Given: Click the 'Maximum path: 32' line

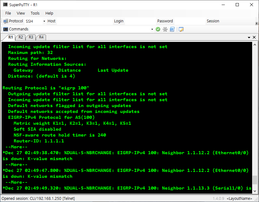Looking at the screenshot, I should click(30, 53).
